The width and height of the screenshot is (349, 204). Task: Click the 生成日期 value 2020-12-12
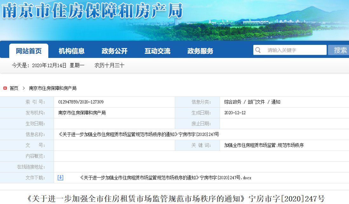click(x=235, y=113)
